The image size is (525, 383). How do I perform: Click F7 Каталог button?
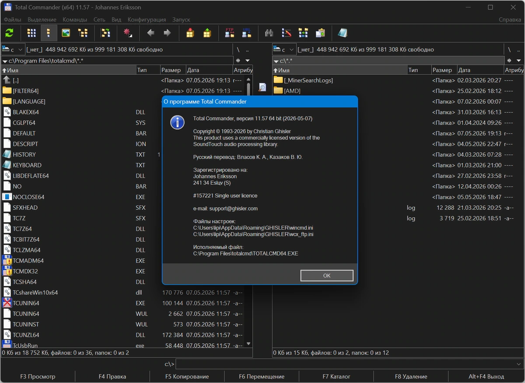336,376
